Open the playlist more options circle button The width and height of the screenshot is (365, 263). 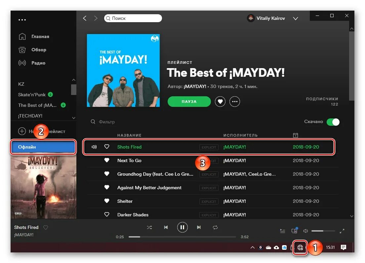tap(235, 102)
